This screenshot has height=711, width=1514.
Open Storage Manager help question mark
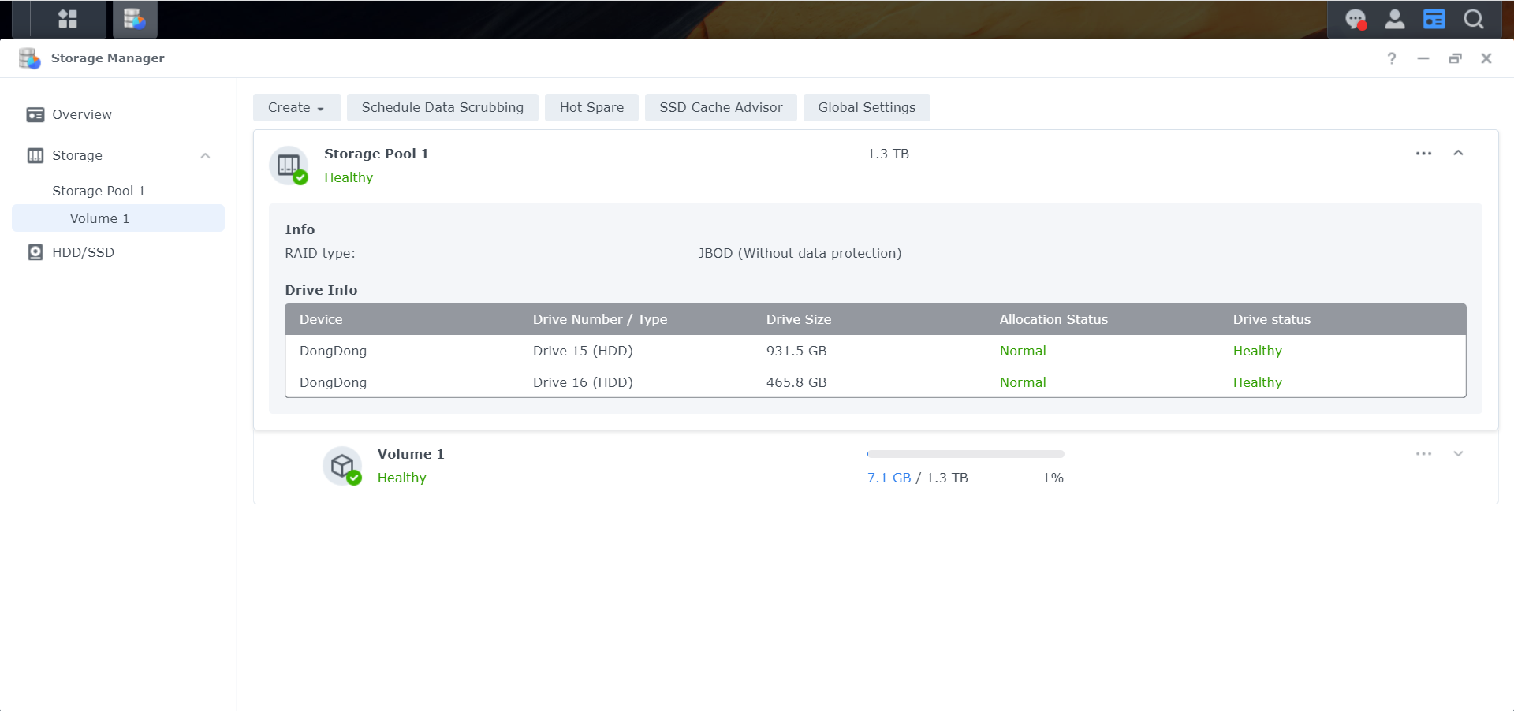[1392, 58]
